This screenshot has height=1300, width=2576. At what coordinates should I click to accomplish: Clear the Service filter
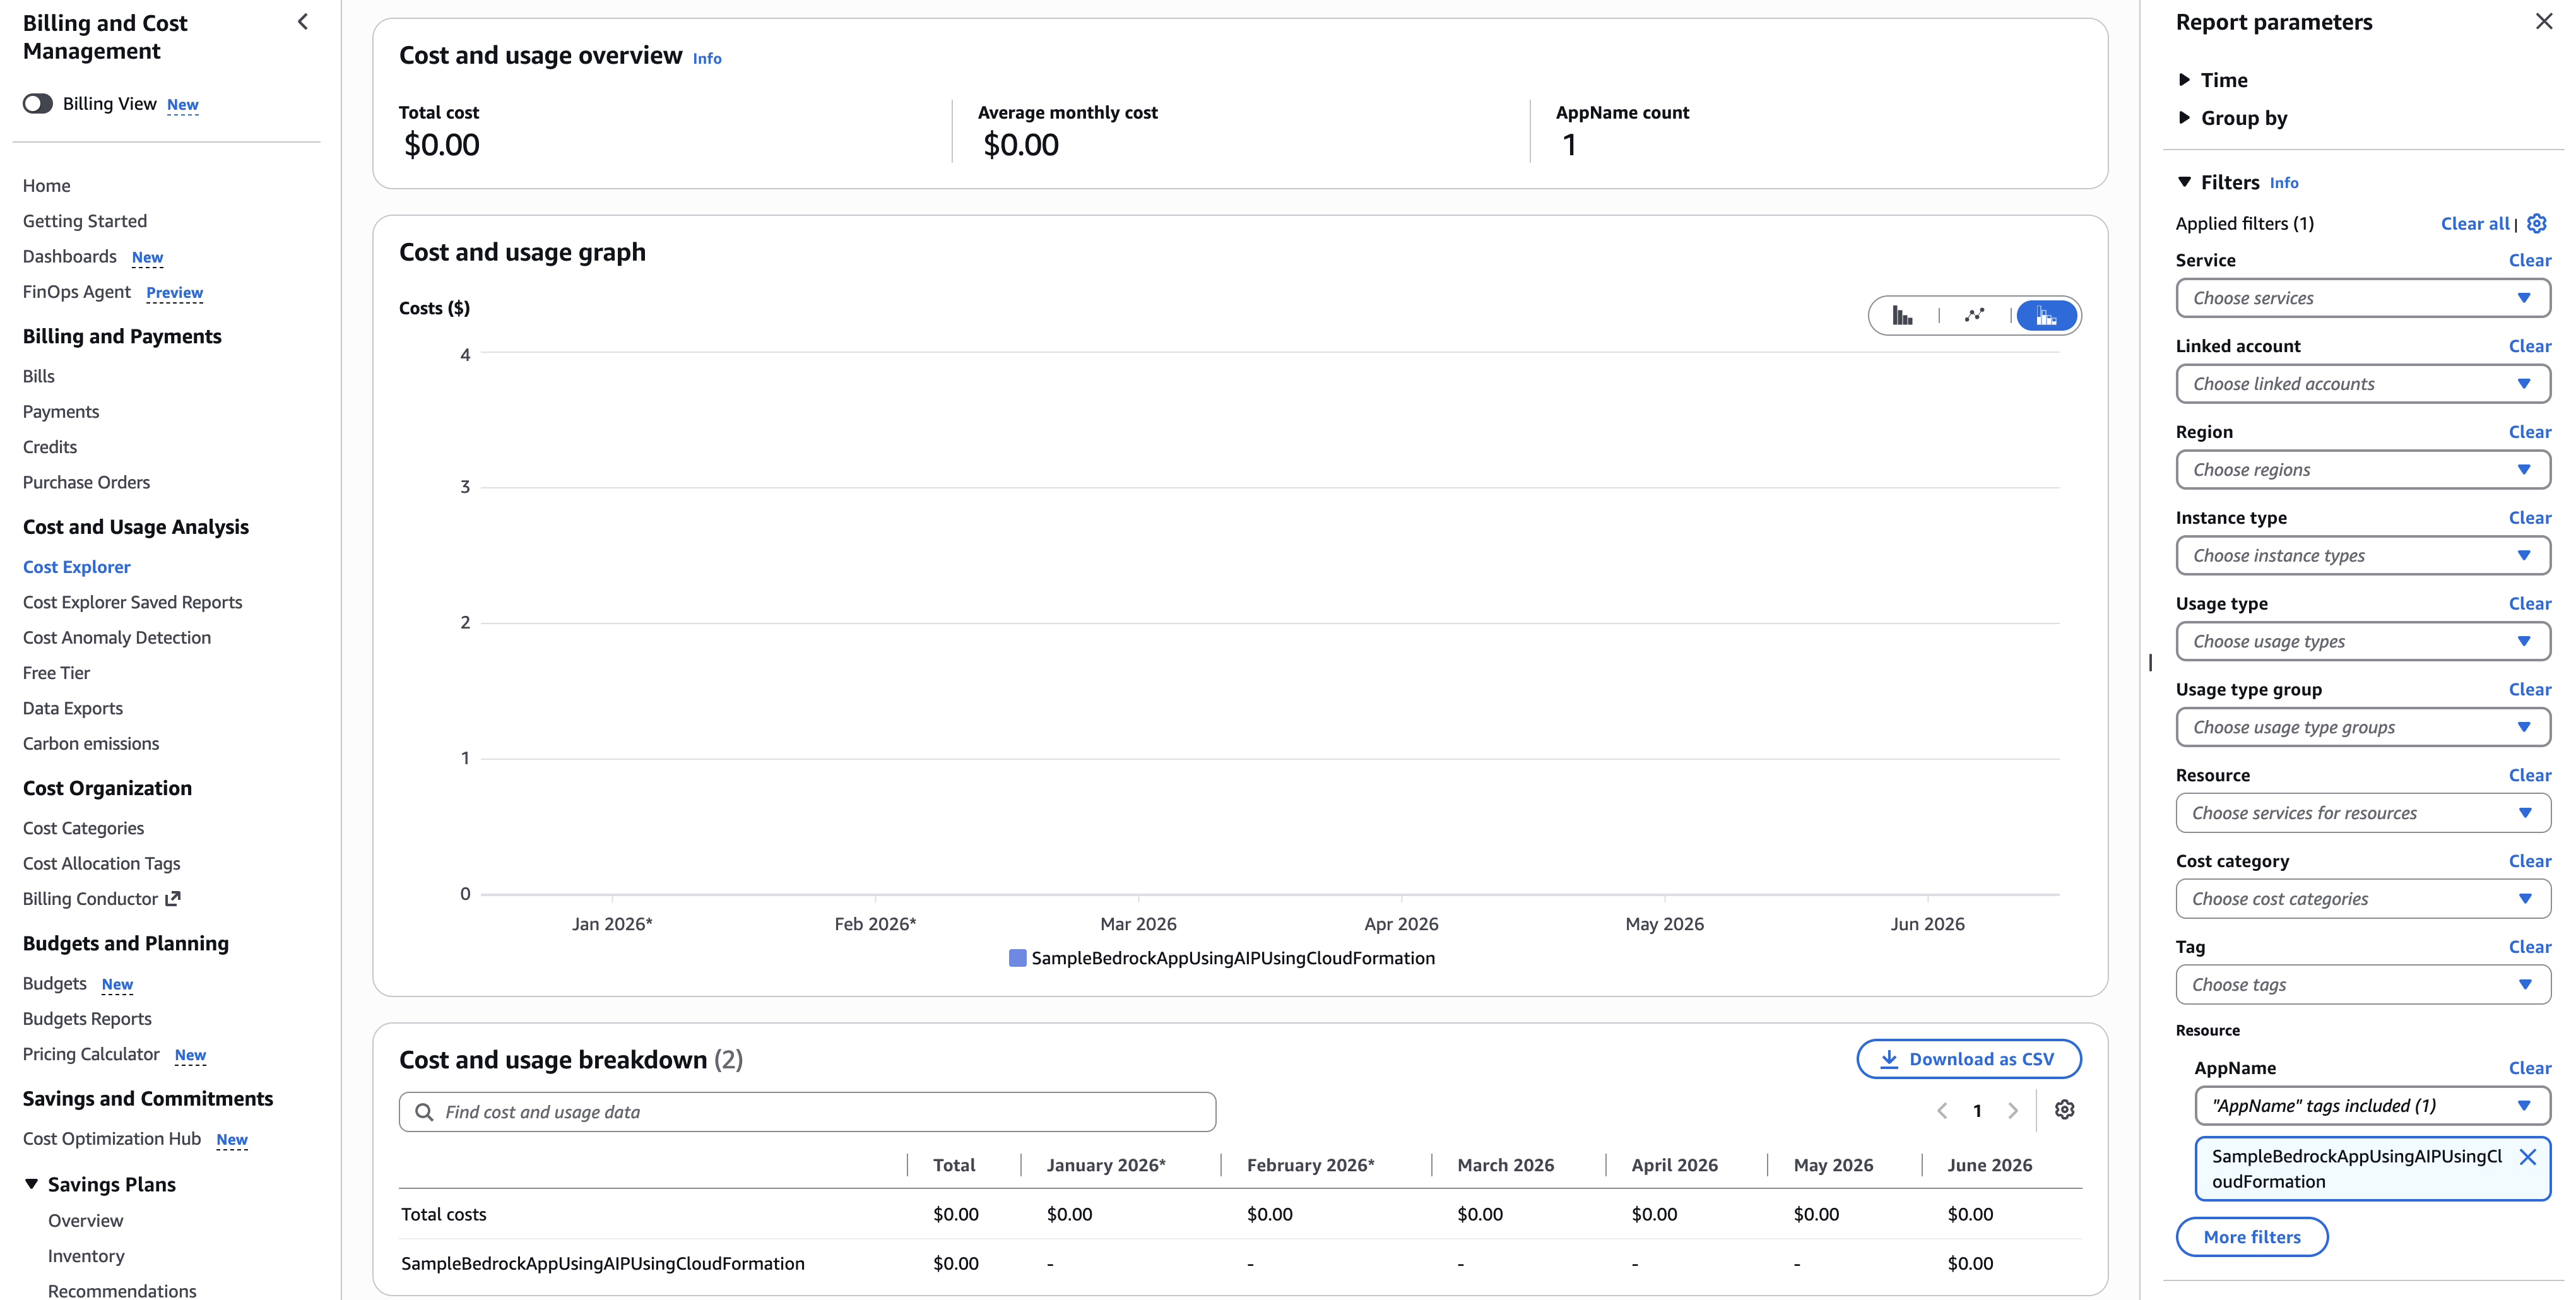click(x=2529, y=260)
